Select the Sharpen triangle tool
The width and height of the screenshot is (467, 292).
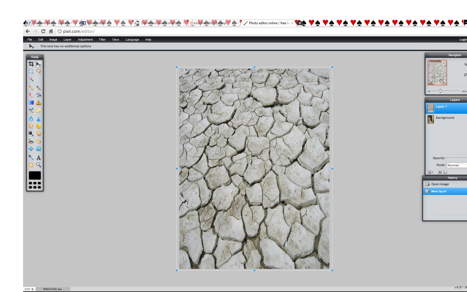tap(39, 119)
